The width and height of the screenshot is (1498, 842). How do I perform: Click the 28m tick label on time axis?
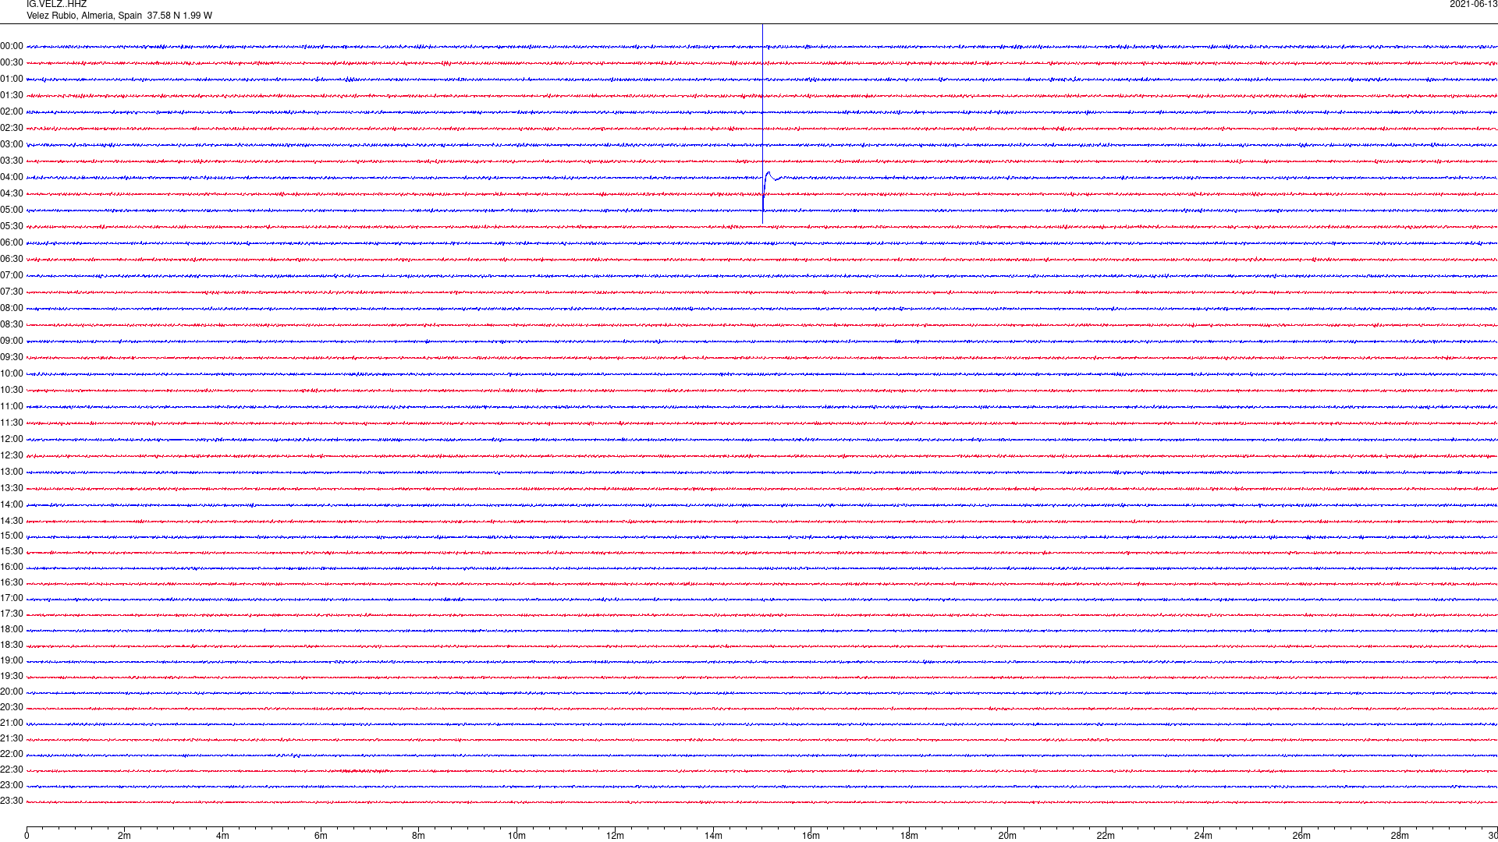tap(1400, 836)
